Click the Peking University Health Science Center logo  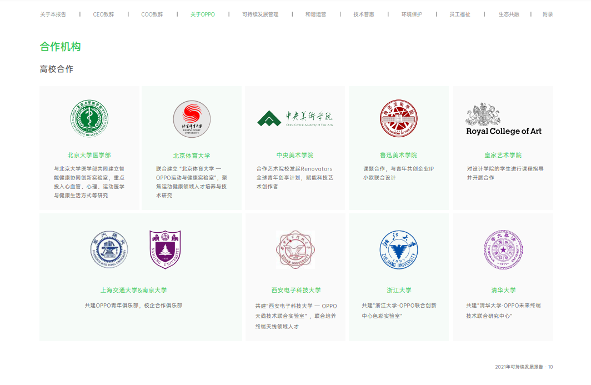point(89,118)
